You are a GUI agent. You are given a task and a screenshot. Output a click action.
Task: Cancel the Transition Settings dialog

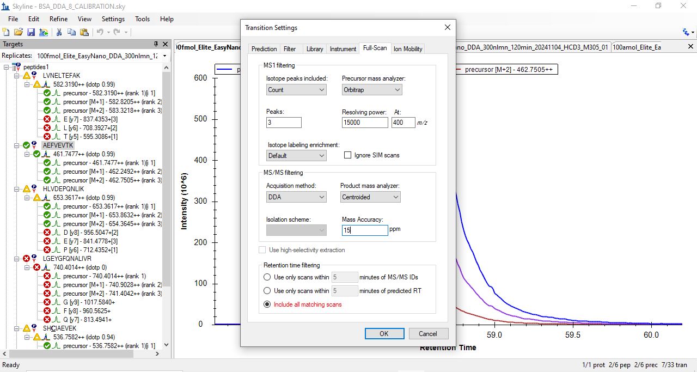[427, 334]
